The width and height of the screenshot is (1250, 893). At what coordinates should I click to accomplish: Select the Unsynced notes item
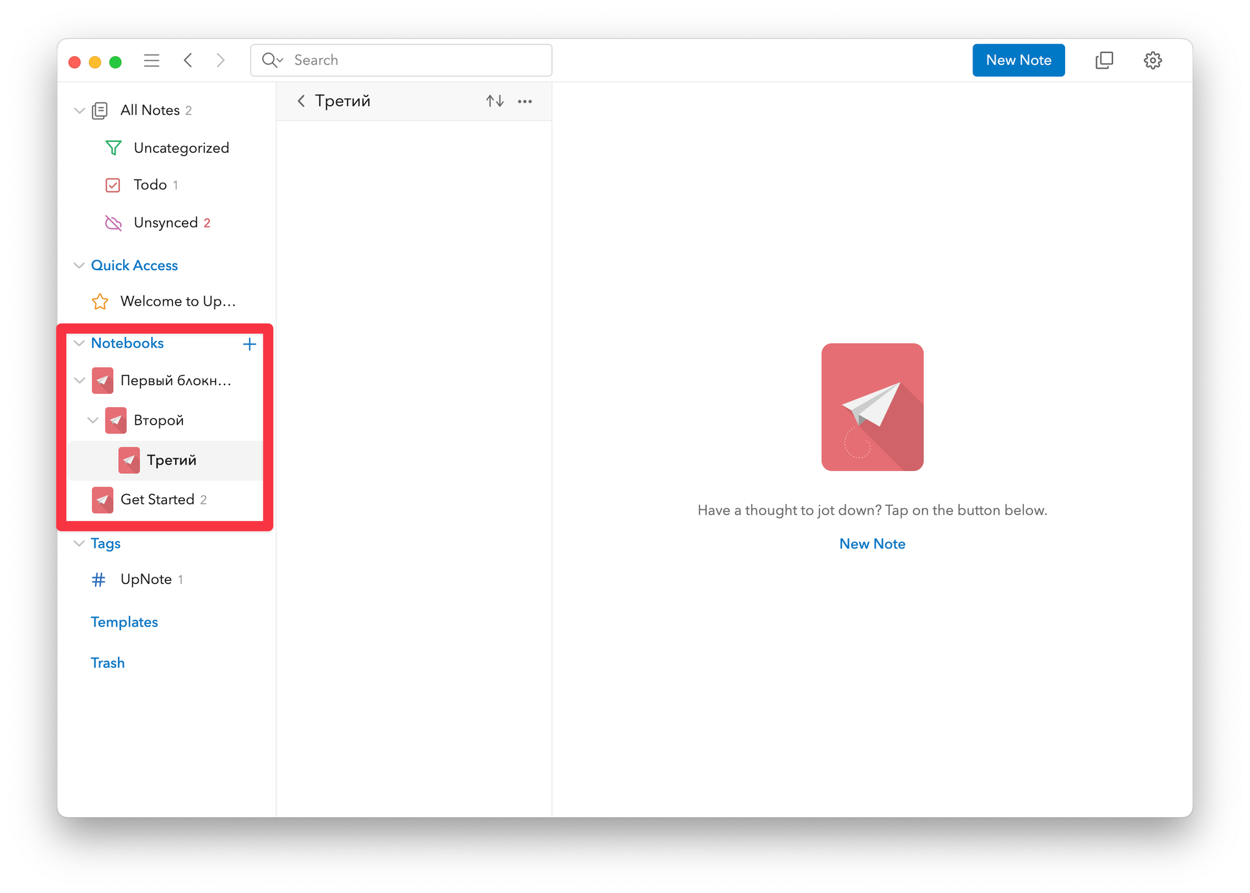(165, 223)
